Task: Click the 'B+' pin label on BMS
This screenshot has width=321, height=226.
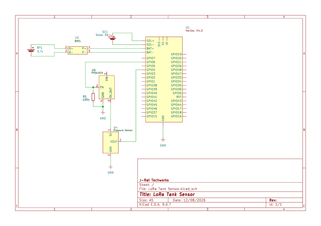Action: point(71,49)
